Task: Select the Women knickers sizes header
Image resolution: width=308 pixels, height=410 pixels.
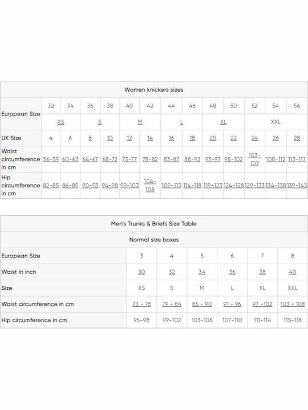Action: [x=154, y=90]
